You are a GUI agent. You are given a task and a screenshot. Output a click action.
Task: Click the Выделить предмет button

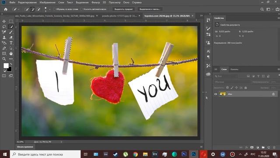pos(123,9)
